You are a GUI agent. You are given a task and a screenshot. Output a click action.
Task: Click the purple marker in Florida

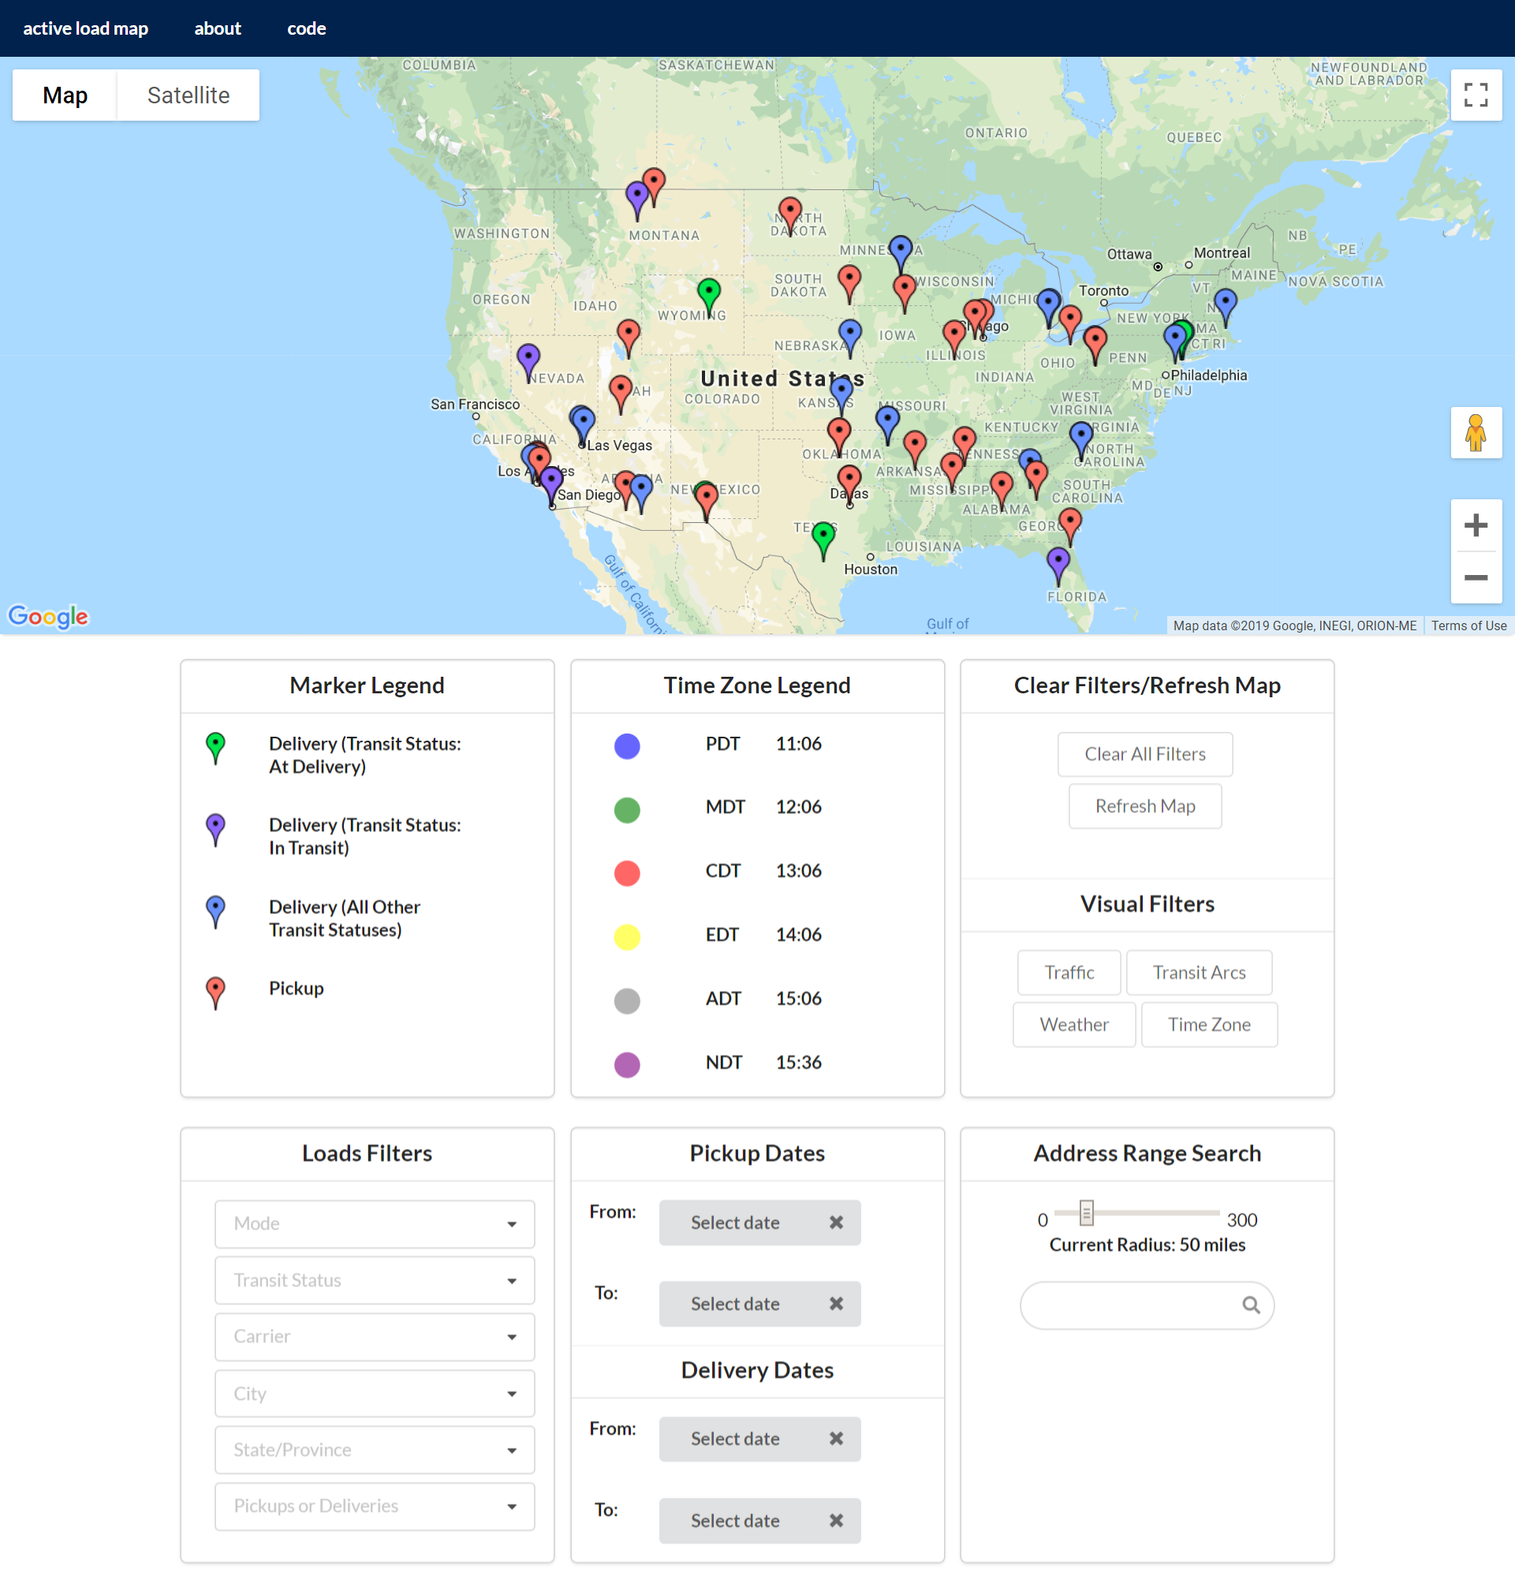tap(1058, 561)
